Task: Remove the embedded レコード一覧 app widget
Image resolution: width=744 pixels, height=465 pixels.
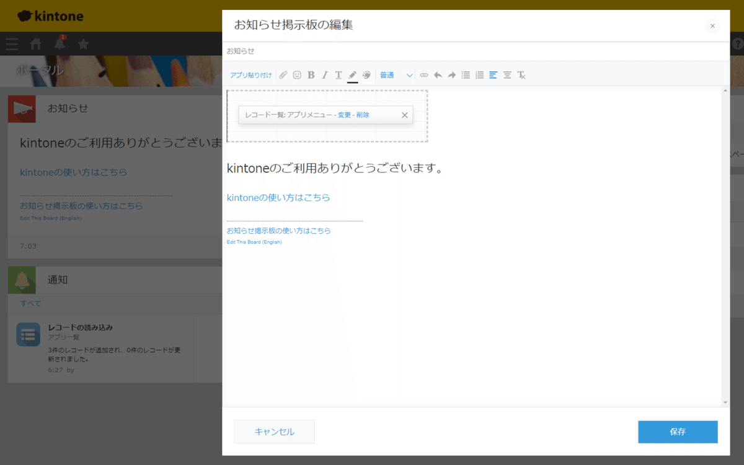Action: point(405,115)
